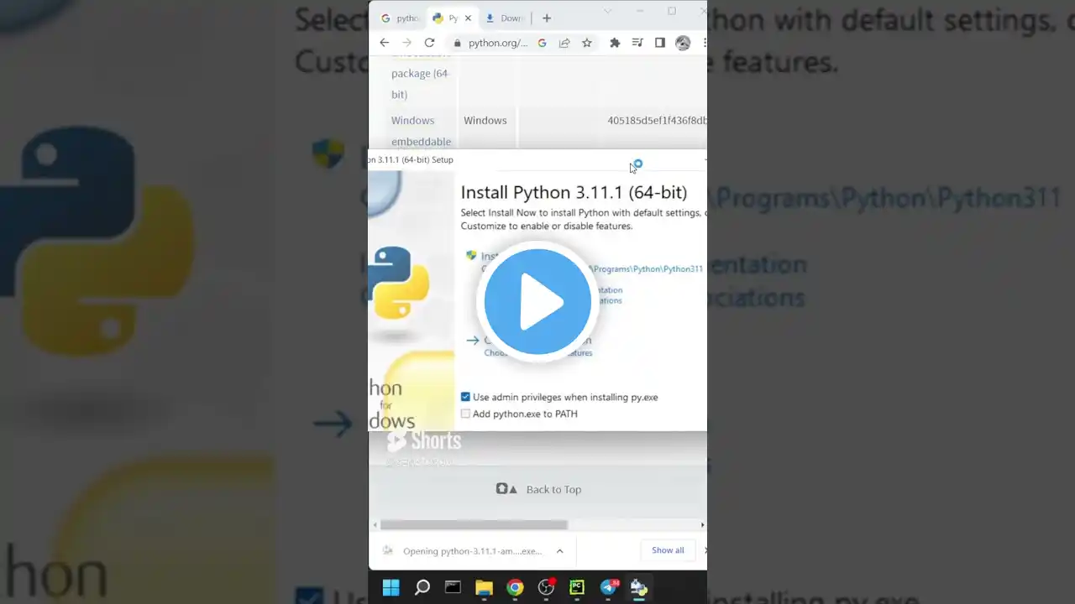Close the active Python tab
The height and width of the screenshot is (604, 1075).
[468, 18]
